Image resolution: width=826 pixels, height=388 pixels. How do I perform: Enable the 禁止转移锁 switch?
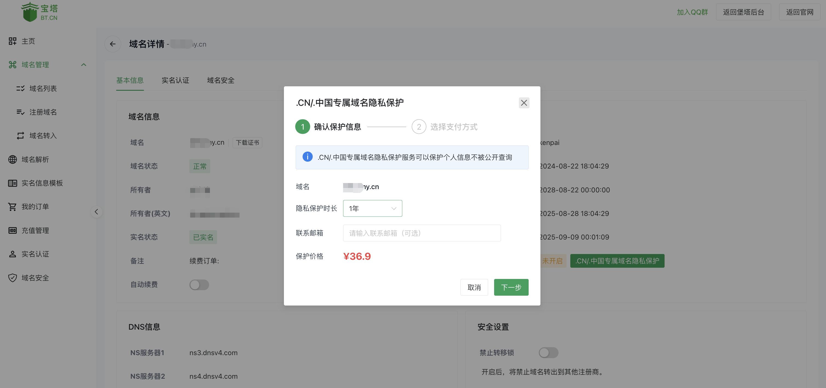pos(548,353)
